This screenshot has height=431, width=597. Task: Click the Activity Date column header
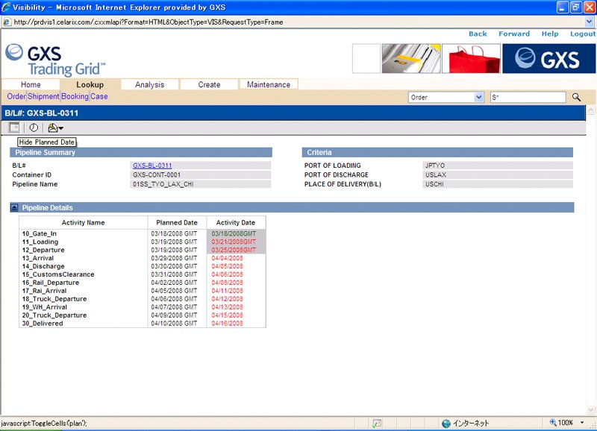pyautogui.click(x=236, y=222)
